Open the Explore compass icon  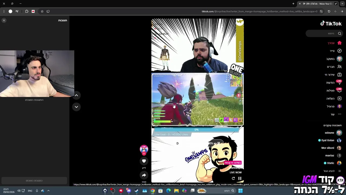pos(340,51)
